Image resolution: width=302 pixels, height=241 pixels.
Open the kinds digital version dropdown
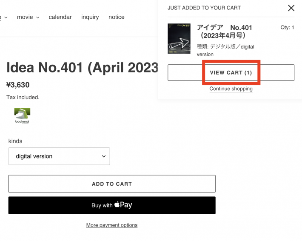pos(59,156)
